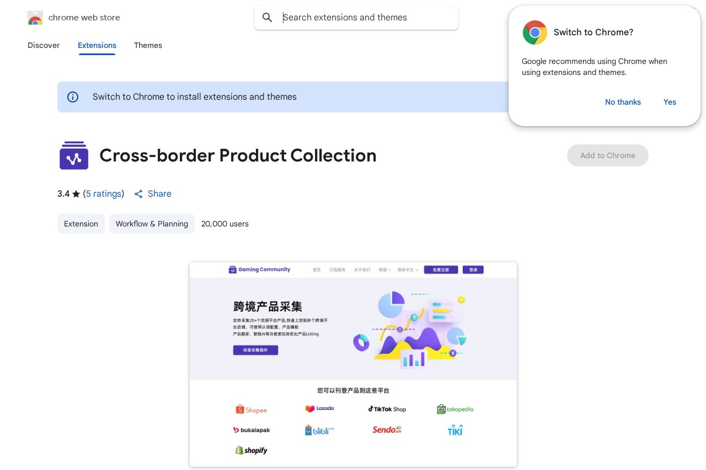Click the Share text link

159,193
